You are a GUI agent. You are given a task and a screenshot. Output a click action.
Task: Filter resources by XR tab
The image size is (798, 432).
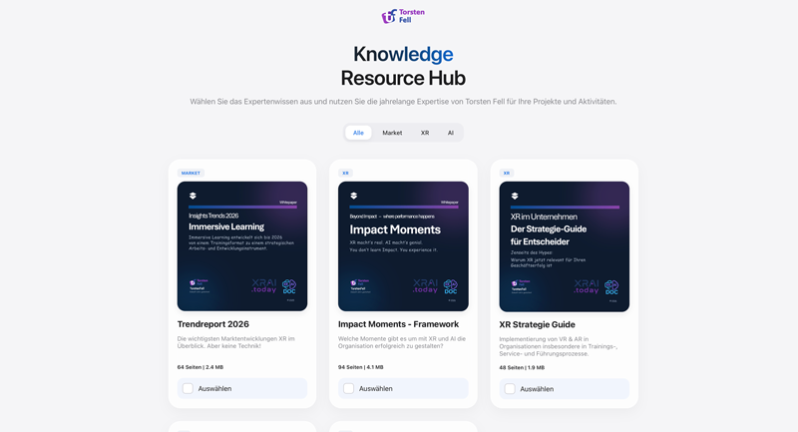425,133
